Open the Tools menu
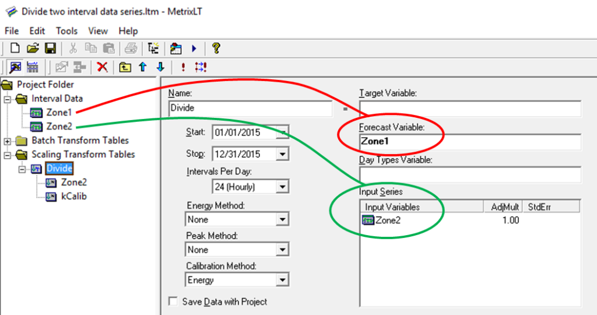Viewport: 597px width, 315px height. pyautogui.click(x=66, y=31)
